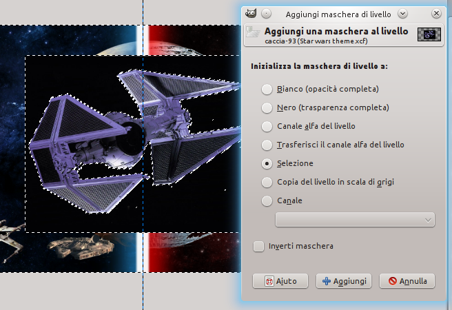Image resolution: width=452 pixels, height=310 pixels.
Task: Click the Aggiungi button with plus icon
Action: click(x=344, y=281)
